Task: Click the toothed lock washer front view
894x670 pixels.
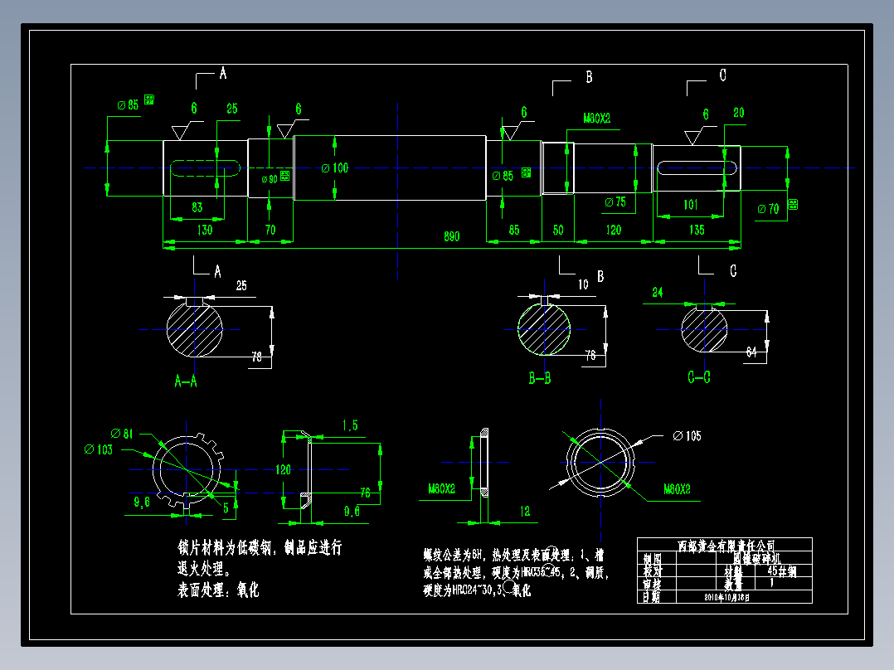Action: click(x=187, y=470)
